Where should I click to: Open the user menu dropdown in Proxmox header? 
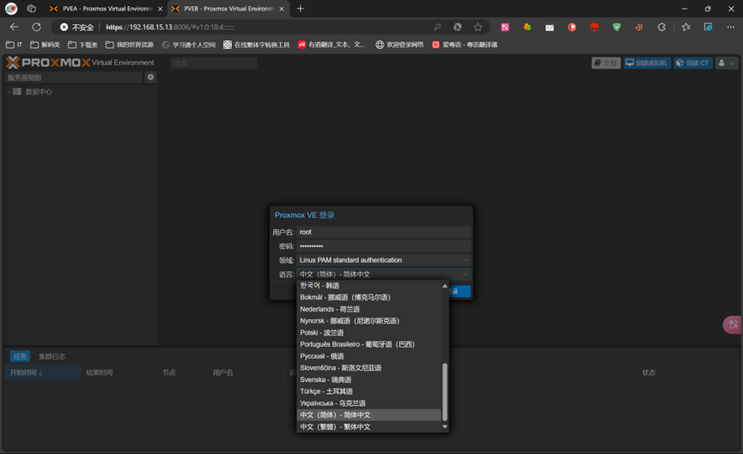[727, 63]
